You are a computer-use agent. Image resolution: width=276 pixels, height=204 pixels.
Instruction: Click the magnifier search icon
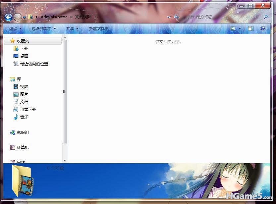click(x=266, y=17)
